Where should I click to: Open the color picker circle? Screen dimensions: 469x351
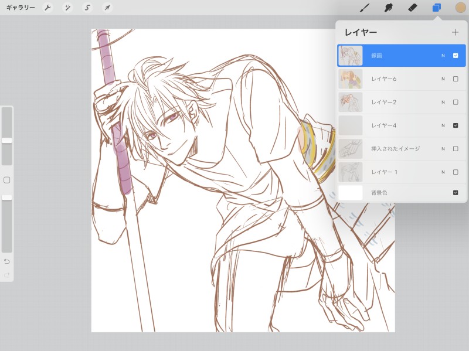click(461, 8)
